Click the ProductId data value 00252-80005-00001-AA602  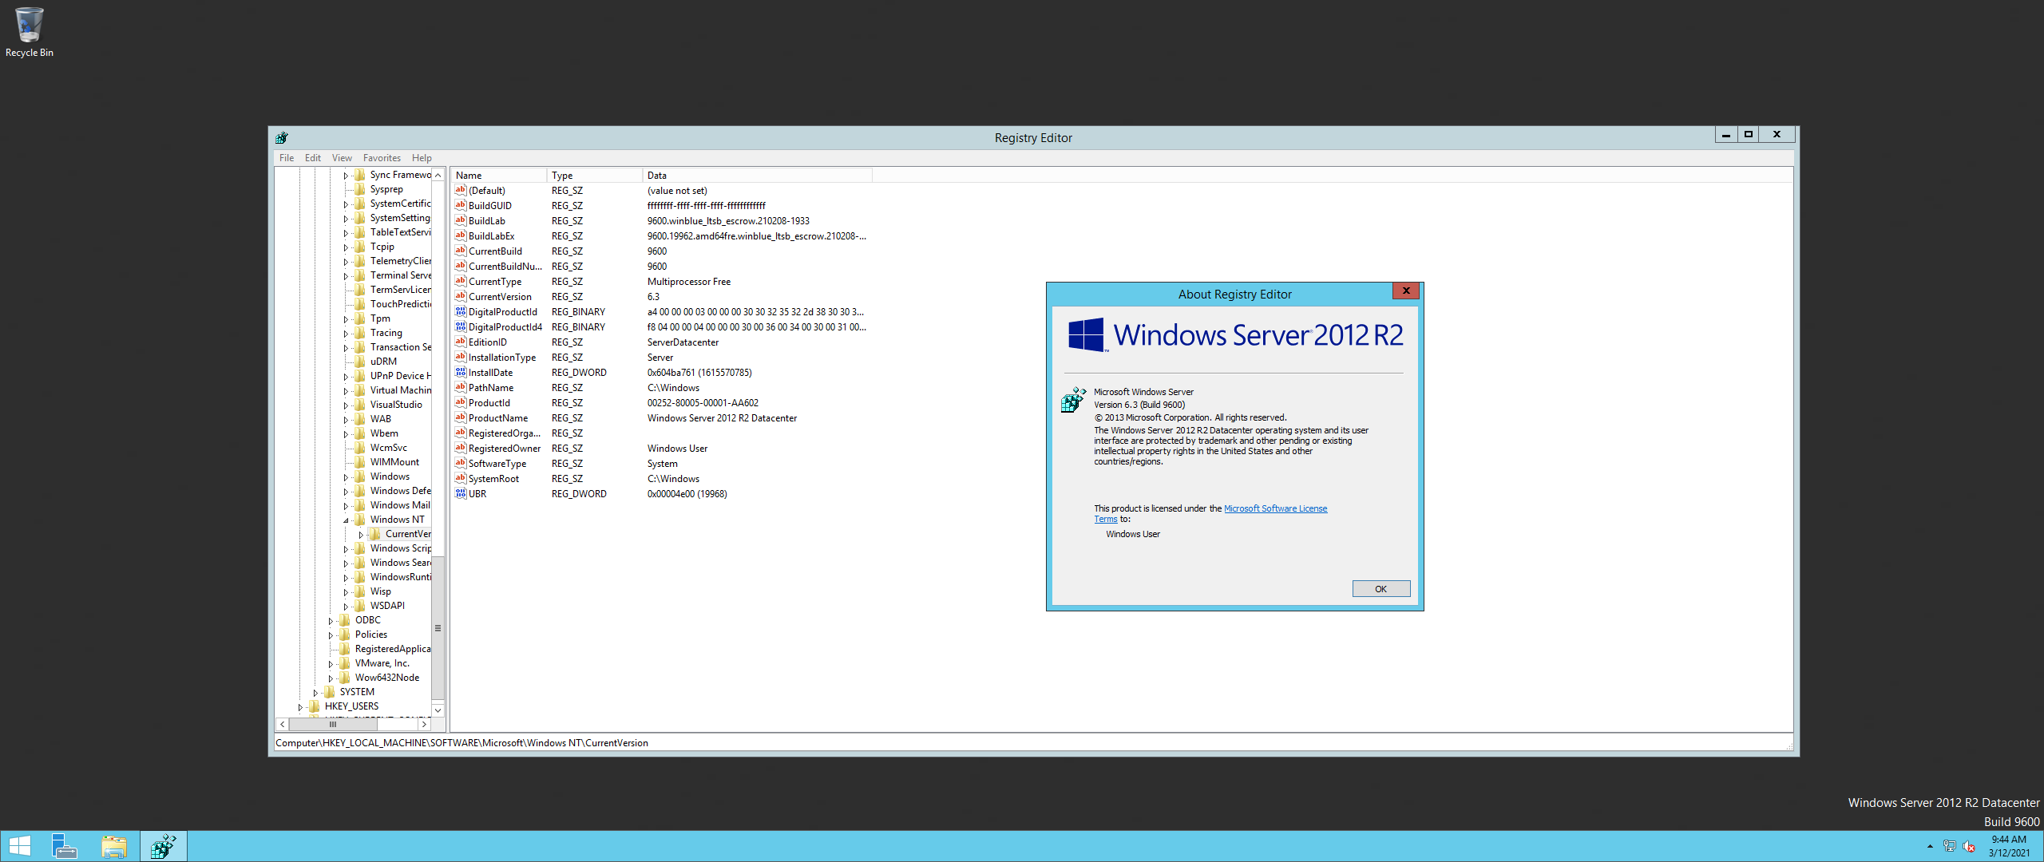(703, 403)
